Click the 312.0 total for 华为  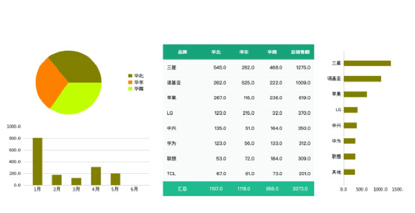[x=305, y=143]
